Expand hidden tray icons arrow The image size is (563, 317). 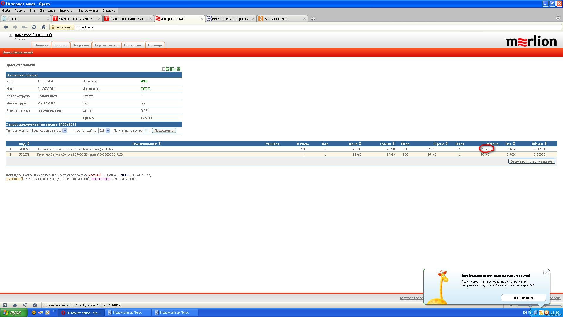pyautogui.click(x=530, y=313)
